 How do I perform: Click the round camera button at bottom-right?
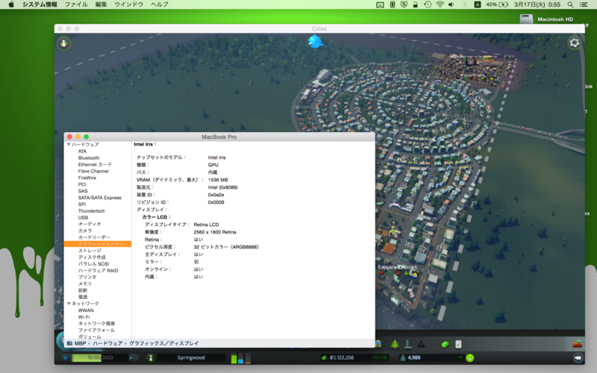[578, 358]
